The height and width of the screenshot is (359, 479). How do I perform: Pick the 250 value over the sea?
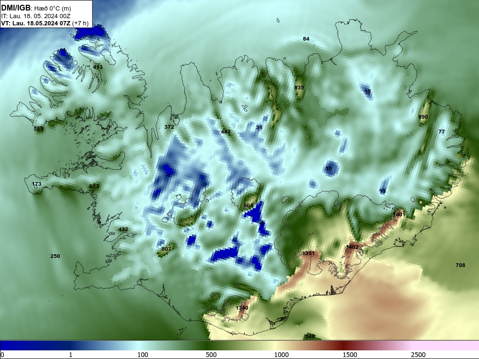(55, 257)
